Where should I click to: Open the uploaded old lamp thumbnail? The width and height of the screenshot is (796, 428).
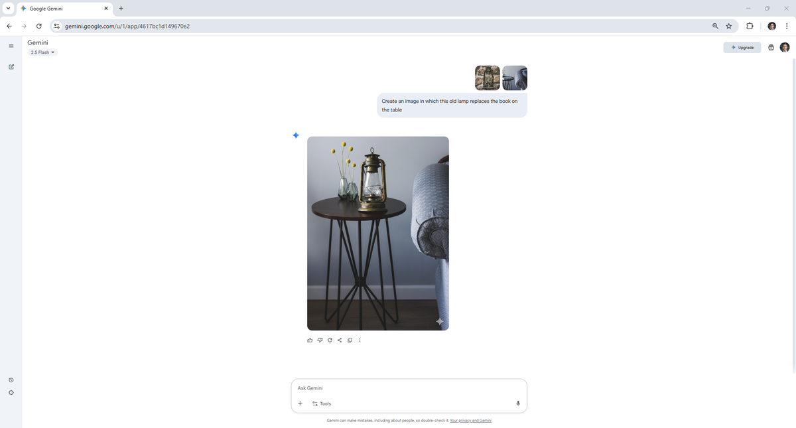(488, 78)
